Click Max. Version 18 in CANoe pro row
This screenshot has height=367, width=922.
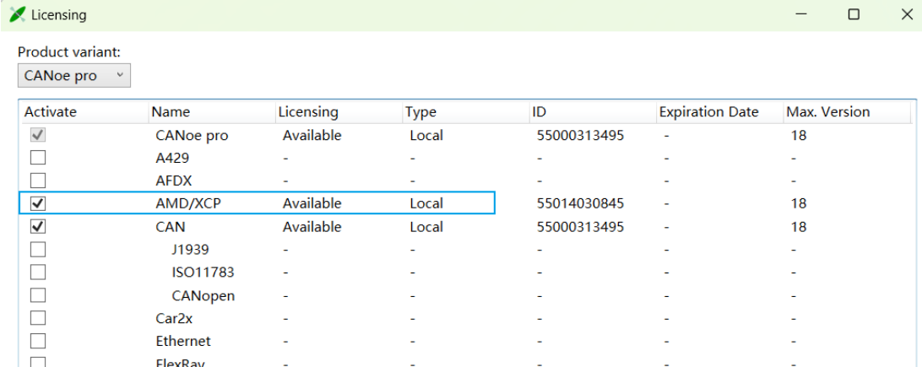[x=799, y=136]
